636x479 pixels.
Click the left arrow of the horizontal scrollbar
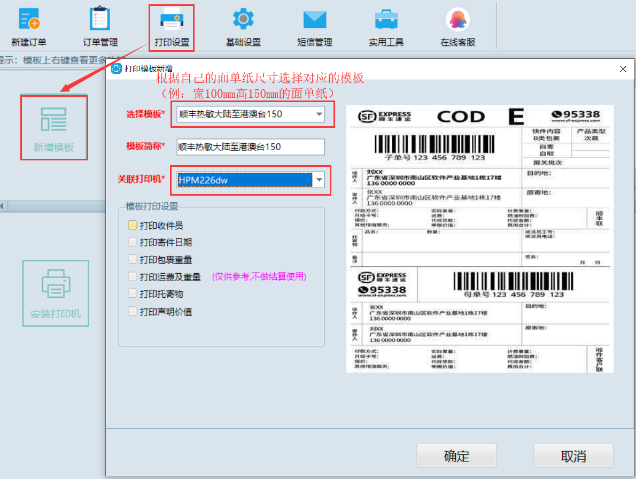[2, 206]
